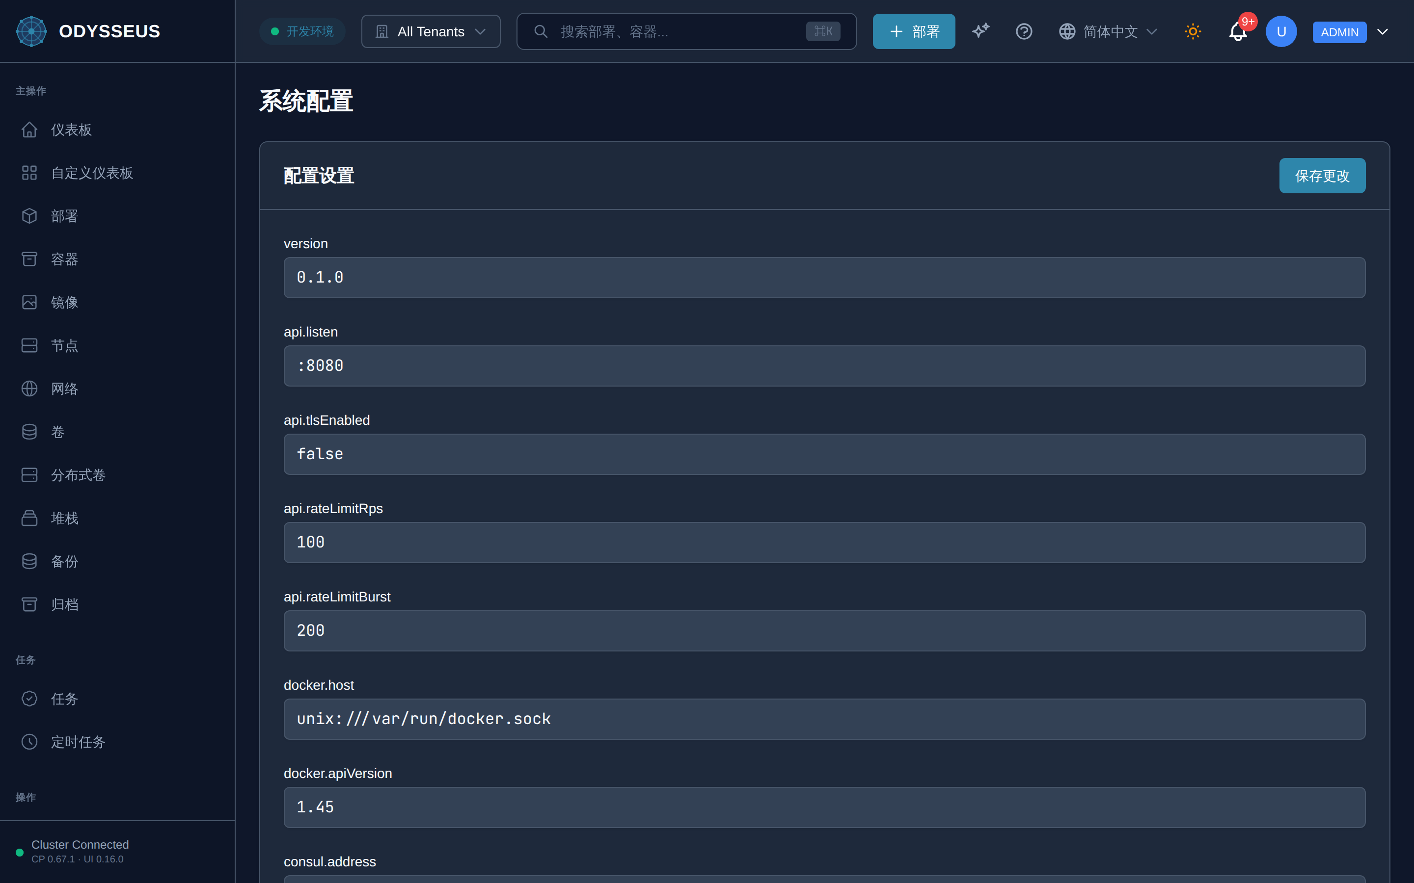Expand the All Tenants dropdown
Image resolution: width=1414 pixels, height=883 pixels.
point(431,31)
